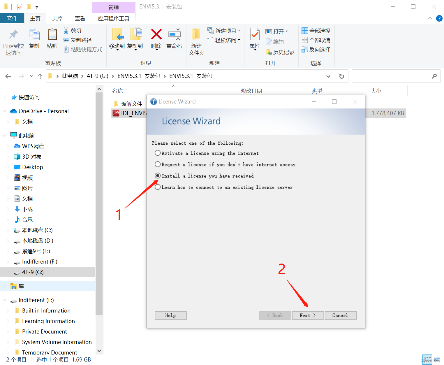The width and height of the screenshot is (444, 365).
Task: Pin folder to Quick access (固定到快速访问)
Action: (x=13, y=42)
